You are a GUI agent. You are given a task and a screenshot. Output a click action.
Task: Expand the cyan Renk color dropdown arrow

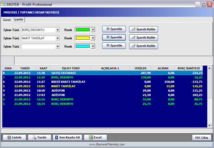pos(93,46)
